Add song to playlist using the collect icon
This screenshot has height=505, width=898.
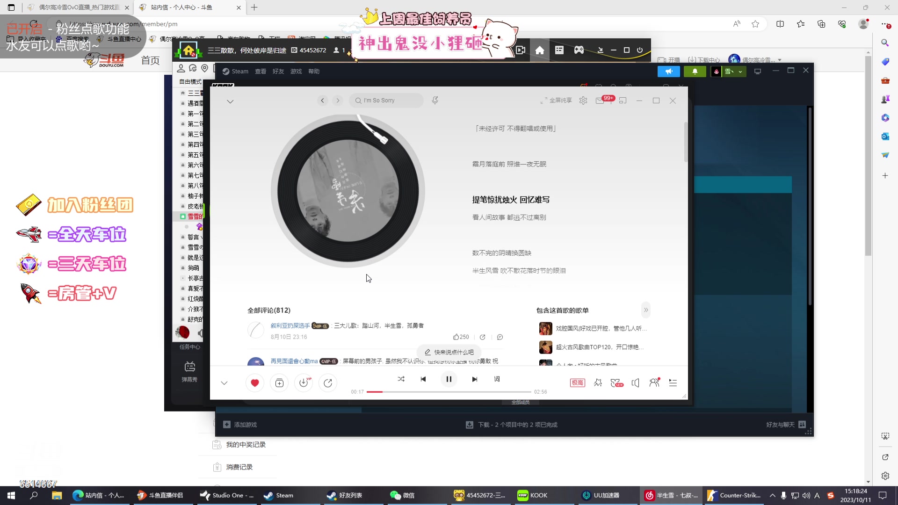click(279, 383)
